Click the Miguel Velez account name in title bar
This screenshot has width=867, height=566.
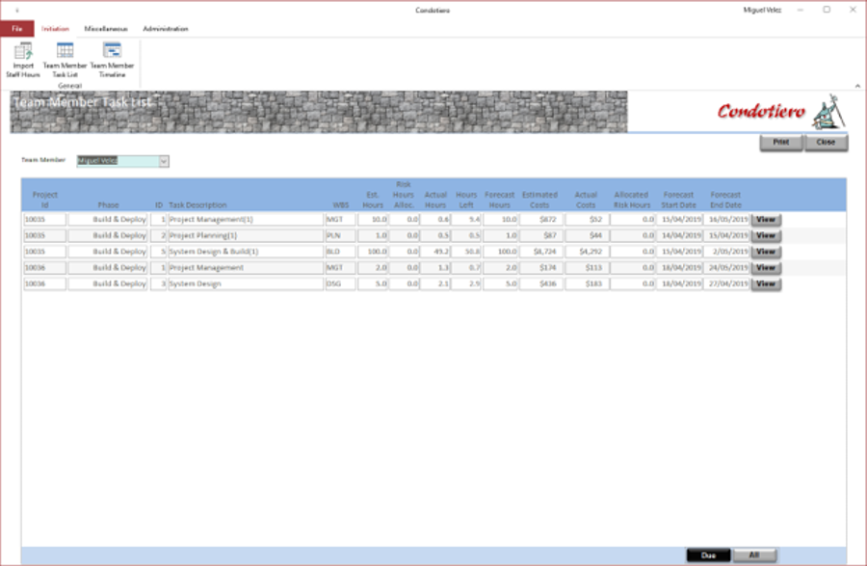tap(762, 10)
